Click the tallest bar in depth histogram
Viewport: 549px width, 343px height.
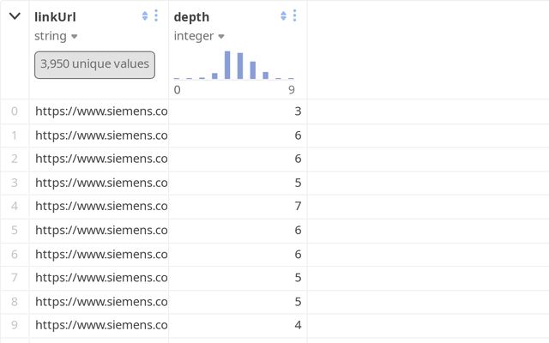pos(227,65)
